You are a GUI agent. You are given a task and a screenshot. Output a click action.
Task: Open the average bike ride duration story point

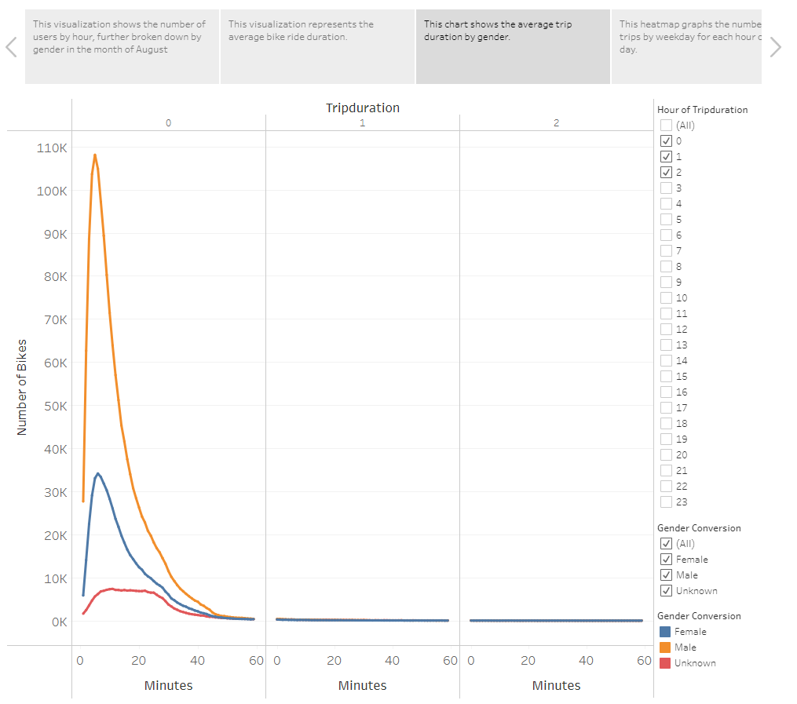click(x=317, y=46)
